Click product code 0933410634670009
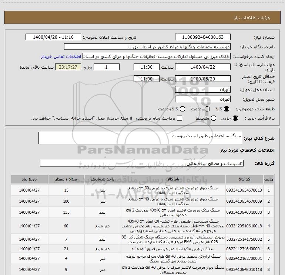 click(244, 201)
